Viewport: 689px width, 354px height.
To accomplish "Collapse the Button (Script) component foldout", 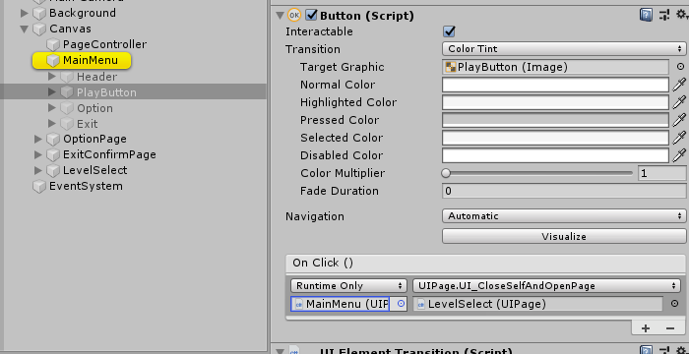I will click(x=280, y=16).
